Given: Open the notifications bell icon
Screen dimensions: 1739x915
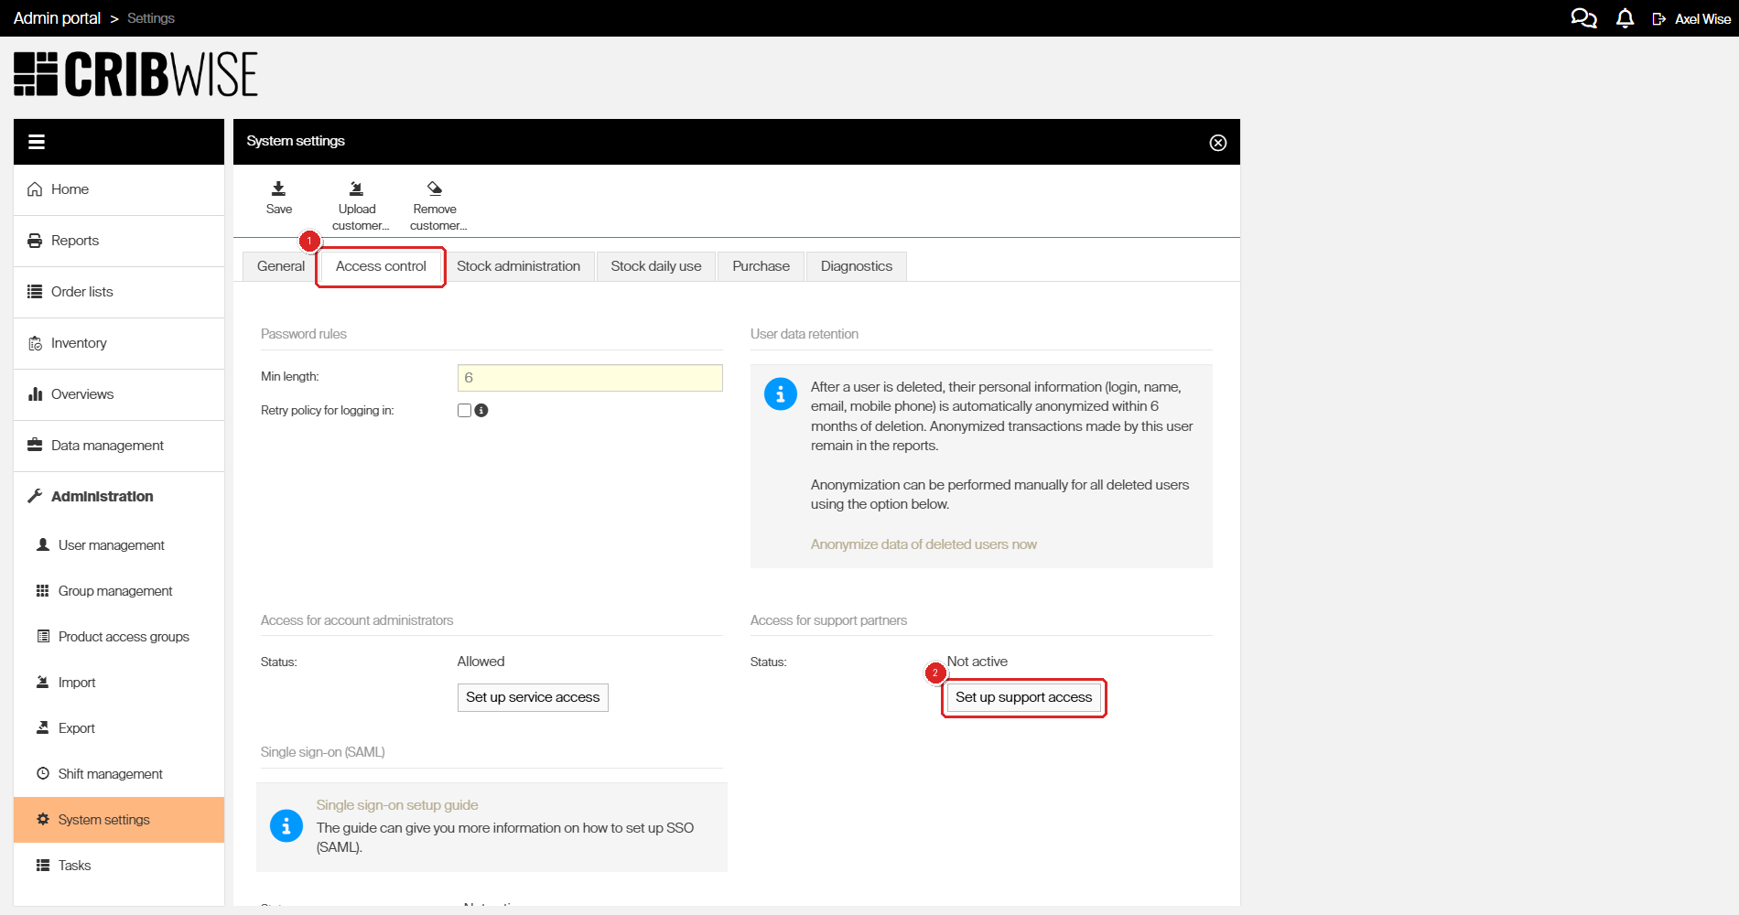Looking at the screenshot, I should 1625,18.
